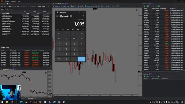This screenshot has height=104, width=185.
Task: Switch to the chart tab below statistics
Action: (3, 47)
